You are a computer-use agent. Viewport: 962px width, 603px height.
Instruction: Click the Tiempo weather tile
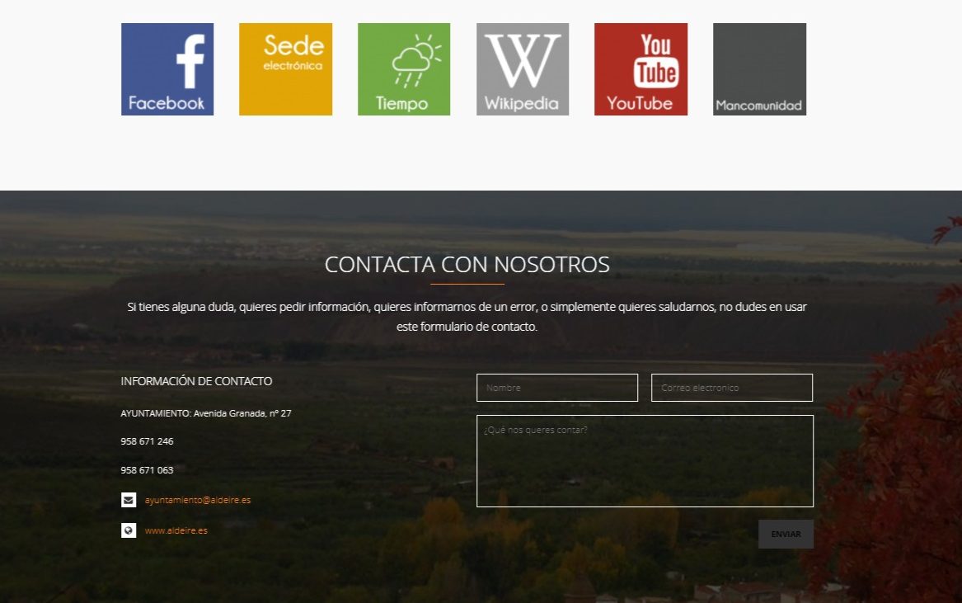(404, 69)
